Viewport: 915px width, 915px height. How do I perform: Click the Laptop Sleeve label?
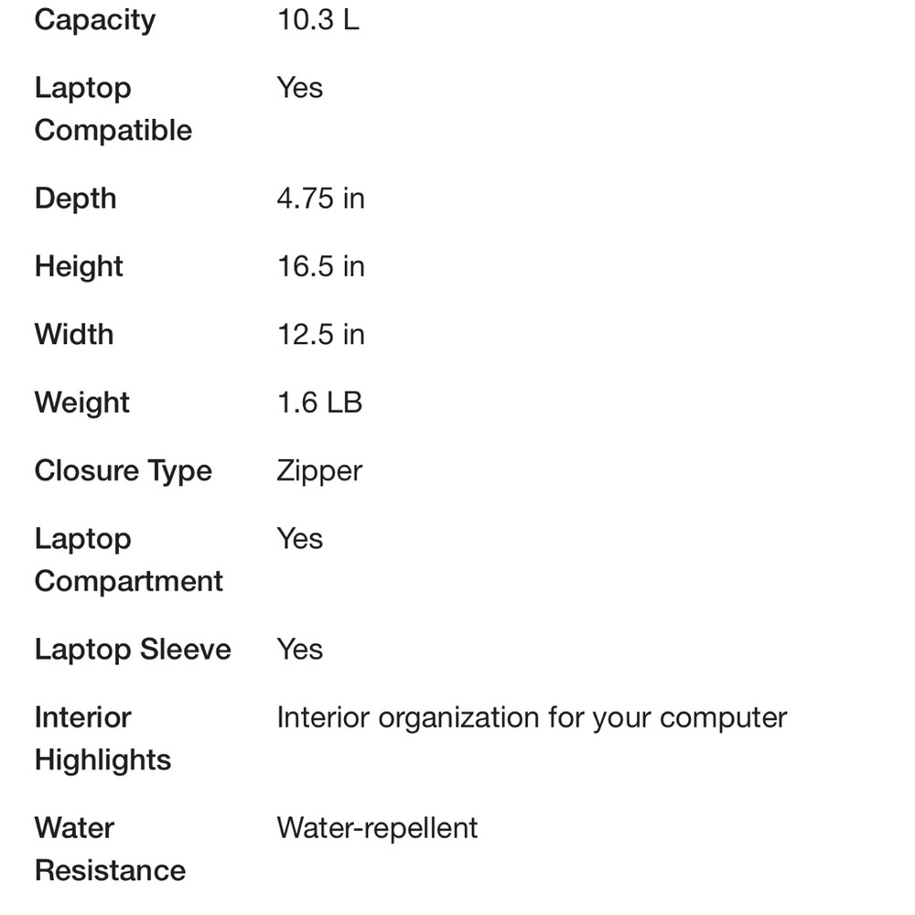tap(133, 649)
